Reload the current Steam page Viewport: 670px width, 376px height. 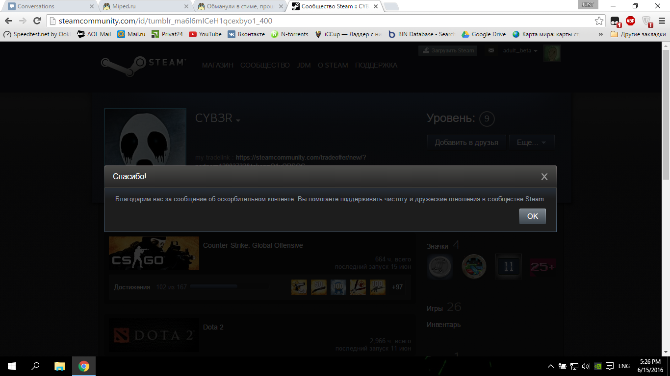[x=36, y=21]
